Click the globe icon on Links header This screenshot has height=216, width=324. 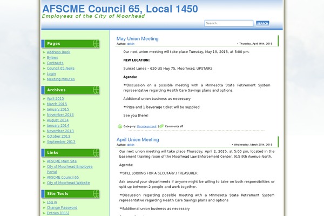coord(96,153)
